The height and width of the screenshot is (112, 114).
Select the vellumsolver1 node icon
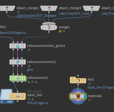click(18, 78)
